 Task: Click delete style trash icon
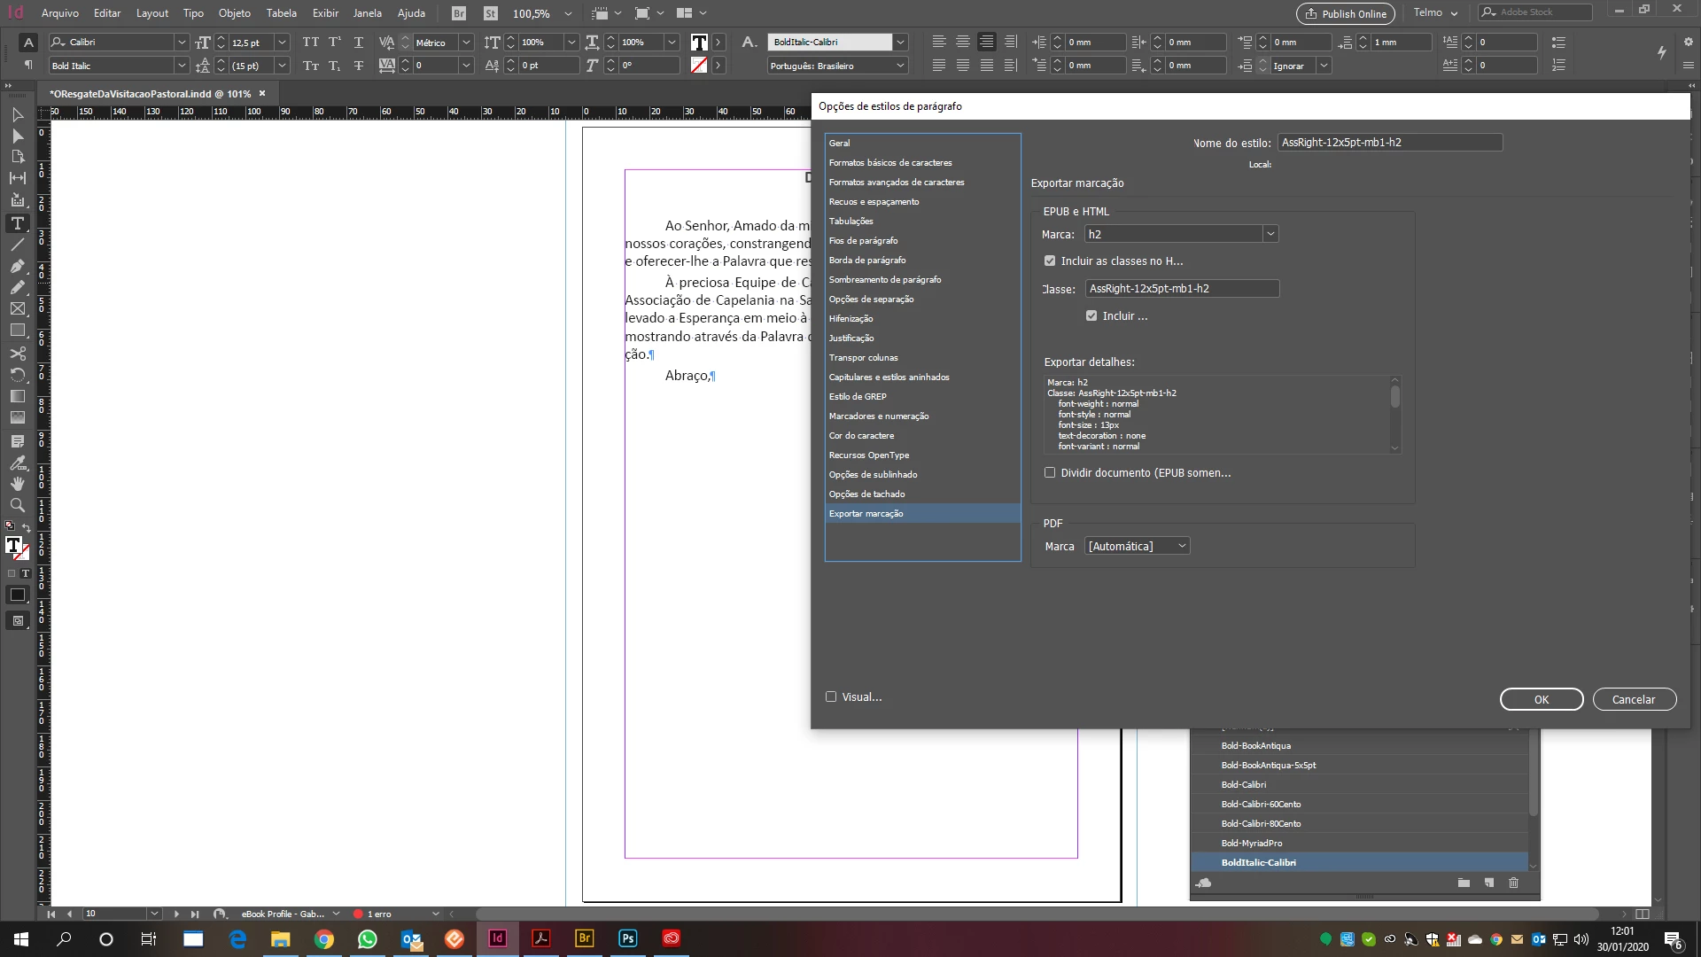[1513, 883]
